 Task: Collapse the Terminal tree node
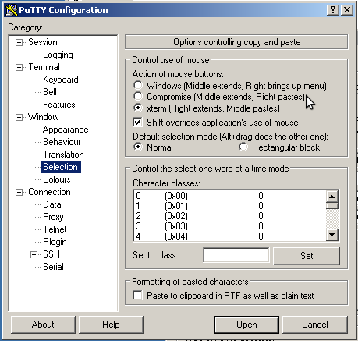pos(19,67)
